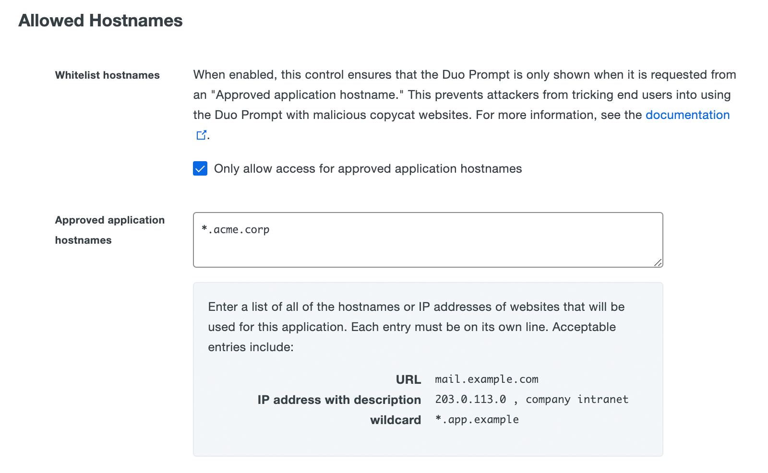768x473 pixels.
Task: Click the "mail.example.com" URL example
Action: [x=486, y=379]
